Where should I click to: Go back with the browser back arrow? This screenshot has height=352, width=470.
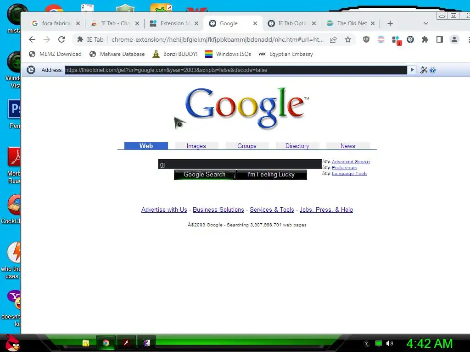[32, 39]
